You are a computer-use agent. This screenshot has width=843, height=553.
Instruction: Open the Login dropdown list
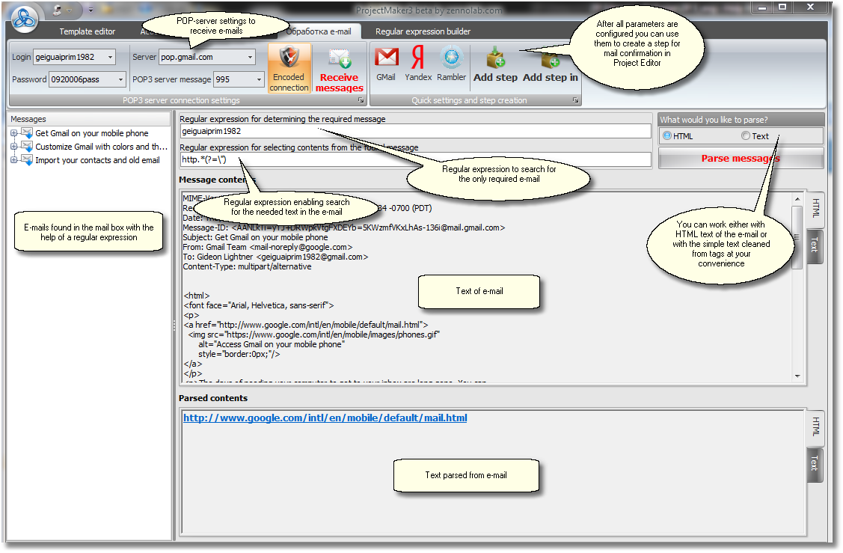point(111,57)
